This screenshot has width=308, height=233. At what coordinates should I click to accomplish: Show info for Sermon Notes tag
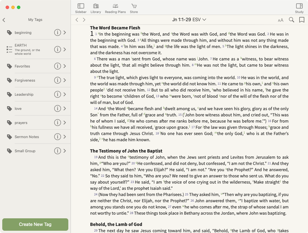[x=58, y=137]
